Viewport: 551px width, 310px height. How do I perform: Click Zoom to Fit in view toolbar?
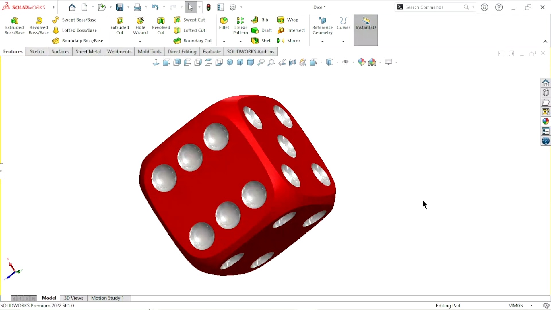(261, 62)
